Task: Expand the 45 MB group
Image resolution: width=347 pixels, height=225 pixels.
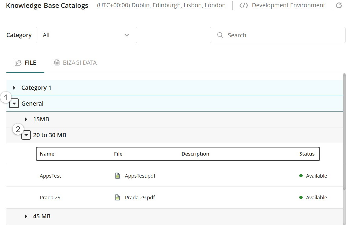Action: [26, 216]
